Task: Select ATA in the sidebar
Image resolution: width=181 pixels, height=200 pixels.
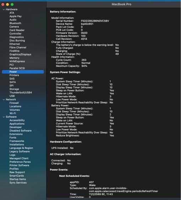Action: click(x=12, y=13)
